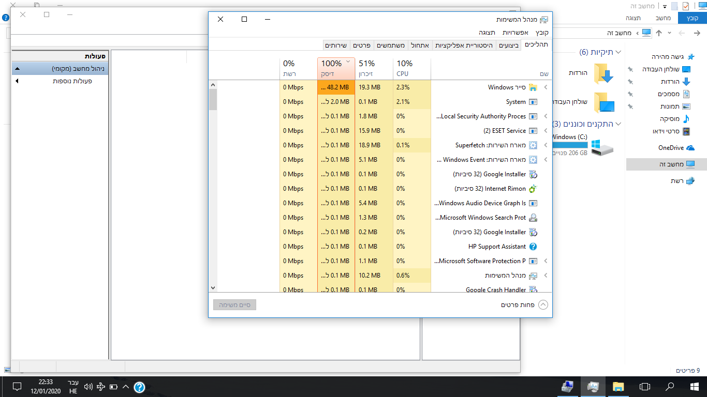Click the סייר Windows process icon in Task Manager
Image resolution: width=707 pixels, height=397 pixels.
tap(533, 87)
